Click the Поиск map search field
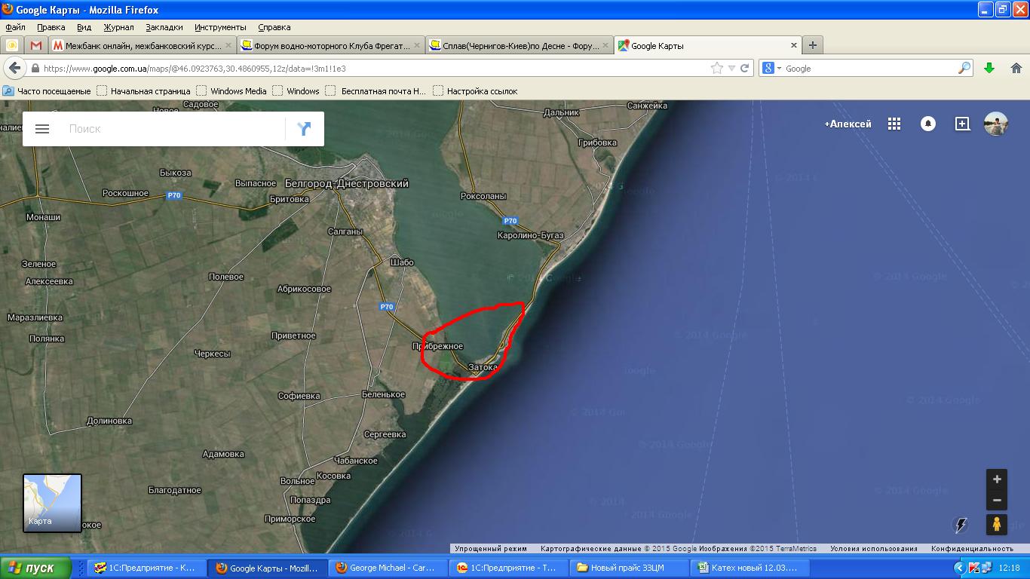 (173, 129)
